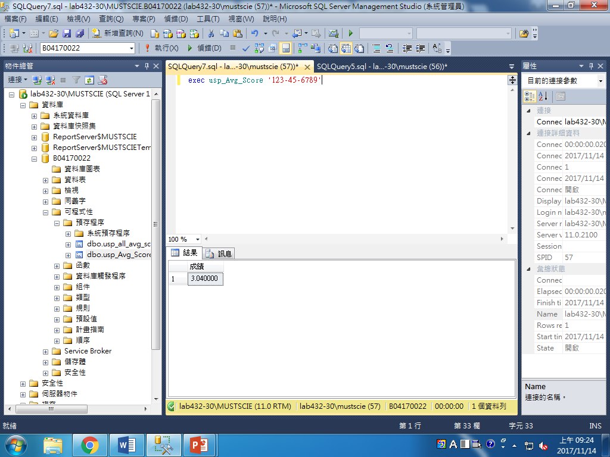Click the Object Explorer filter funnel icon
The image size is (610, 457).
pos(76,79)
